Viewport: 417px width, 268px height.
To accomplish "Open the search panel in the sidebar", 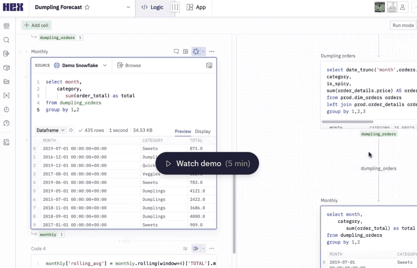I will point(6,41).
